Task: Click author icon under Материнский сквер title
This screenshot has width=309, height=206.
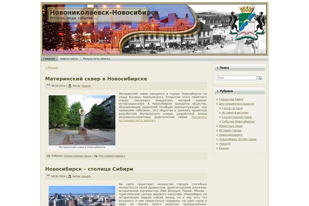Action: click(70, 86)
